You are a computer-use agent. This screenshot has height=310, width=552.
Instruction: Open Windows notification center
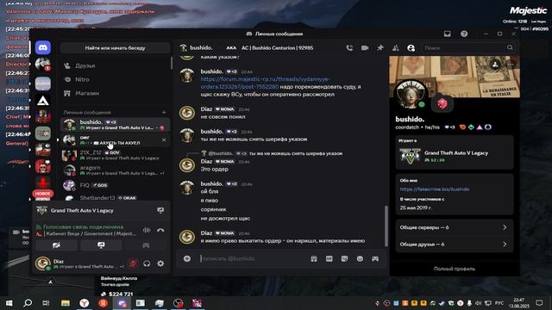click(539, 302)
